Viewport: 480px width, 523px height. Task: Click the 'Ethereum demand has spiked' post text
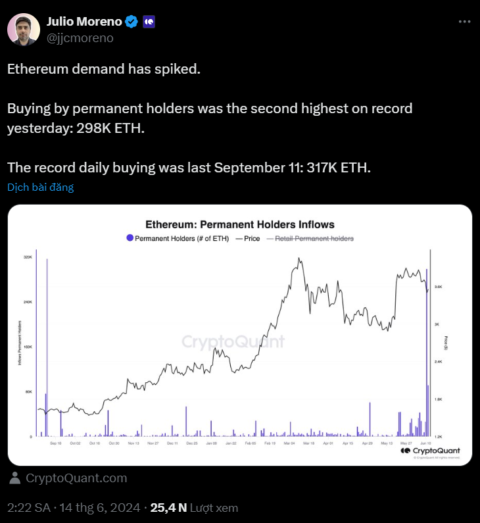pyautogui.click(x=103, y=68)
